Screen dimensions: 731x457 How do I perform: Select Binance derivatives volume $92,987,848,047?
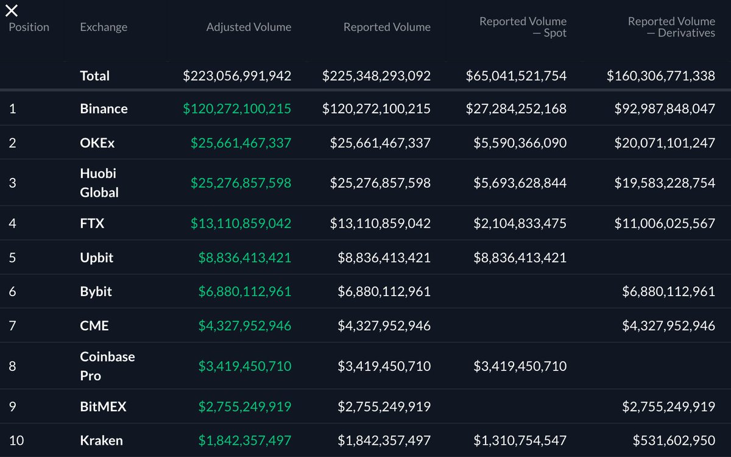(665, 109)
